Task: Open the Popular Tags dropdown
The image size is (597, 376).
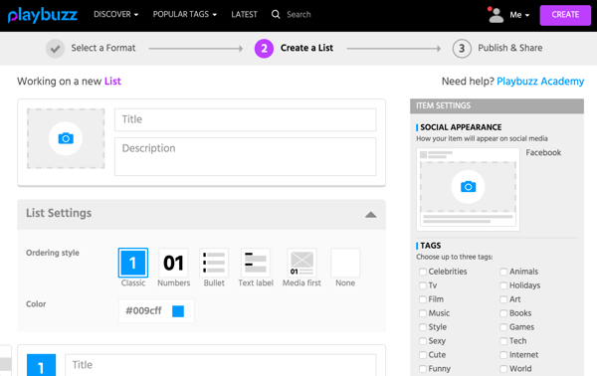Action: coord(185,15)
